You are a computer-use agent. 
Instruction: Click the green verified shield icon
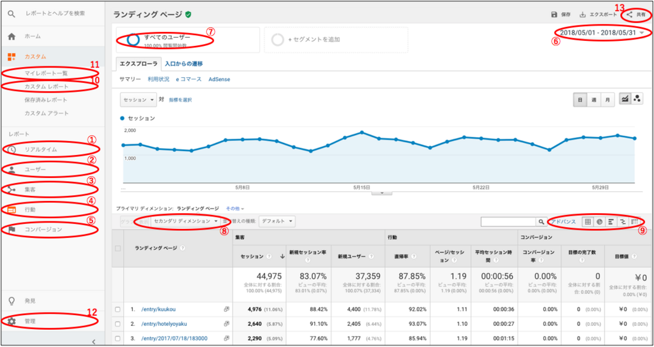188,15
